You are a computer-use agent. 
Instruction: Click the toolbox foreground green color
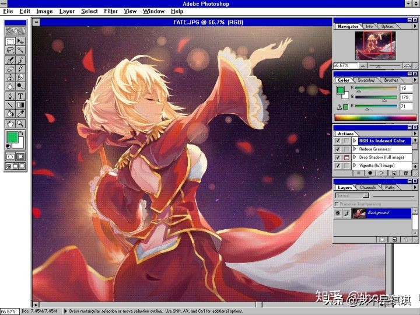click(12, 138)
